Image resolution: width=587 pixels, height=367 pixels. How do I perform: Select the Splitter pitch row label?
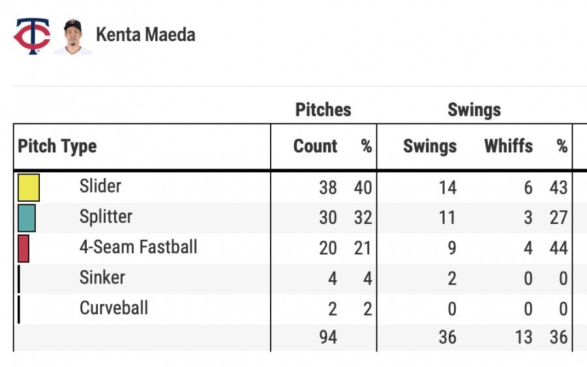point(106,217)
